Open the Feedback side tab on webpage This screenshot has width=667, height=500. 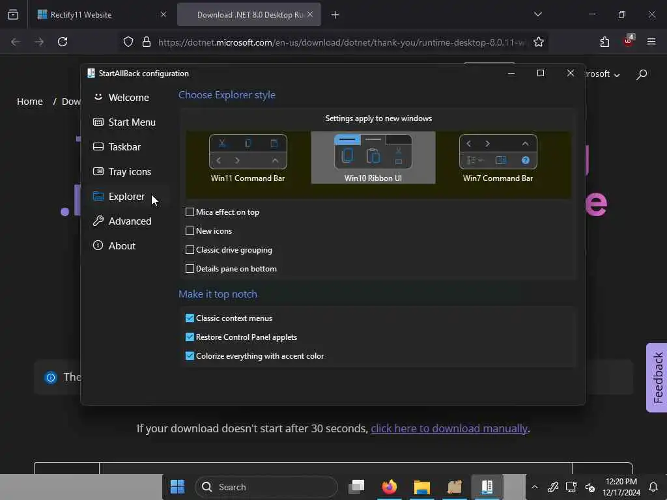coord(657,378)
